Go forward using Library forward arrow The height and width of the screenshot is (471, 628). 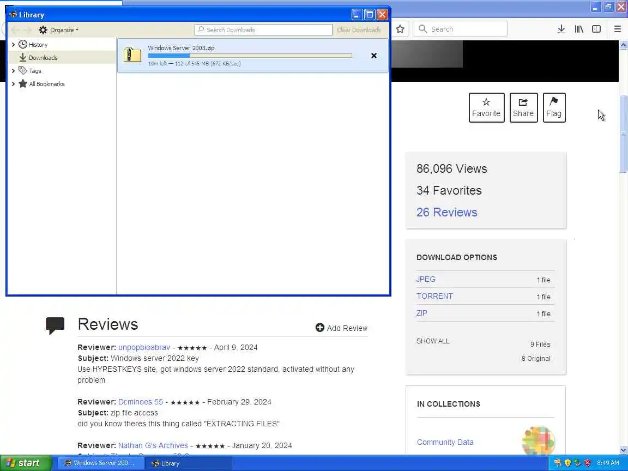(x=27, y=30)
